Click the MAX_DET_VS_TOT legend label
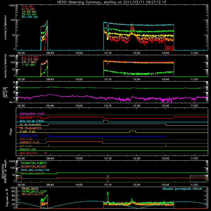This screenshot has height=211, width=211. (x=32, y=194)
